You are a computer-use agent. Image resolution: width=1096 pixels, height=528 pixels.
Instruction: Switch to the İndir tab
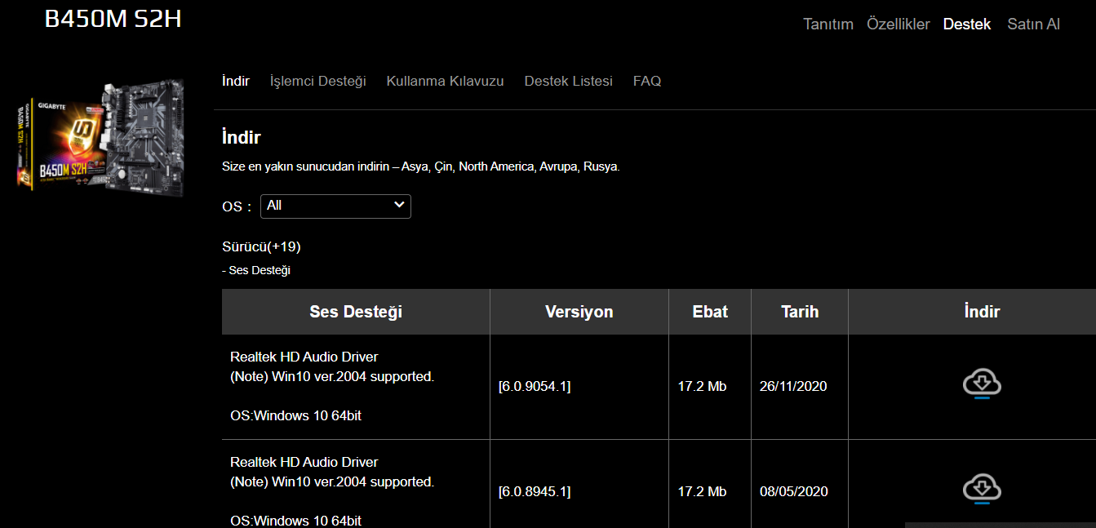pos(236,81)
